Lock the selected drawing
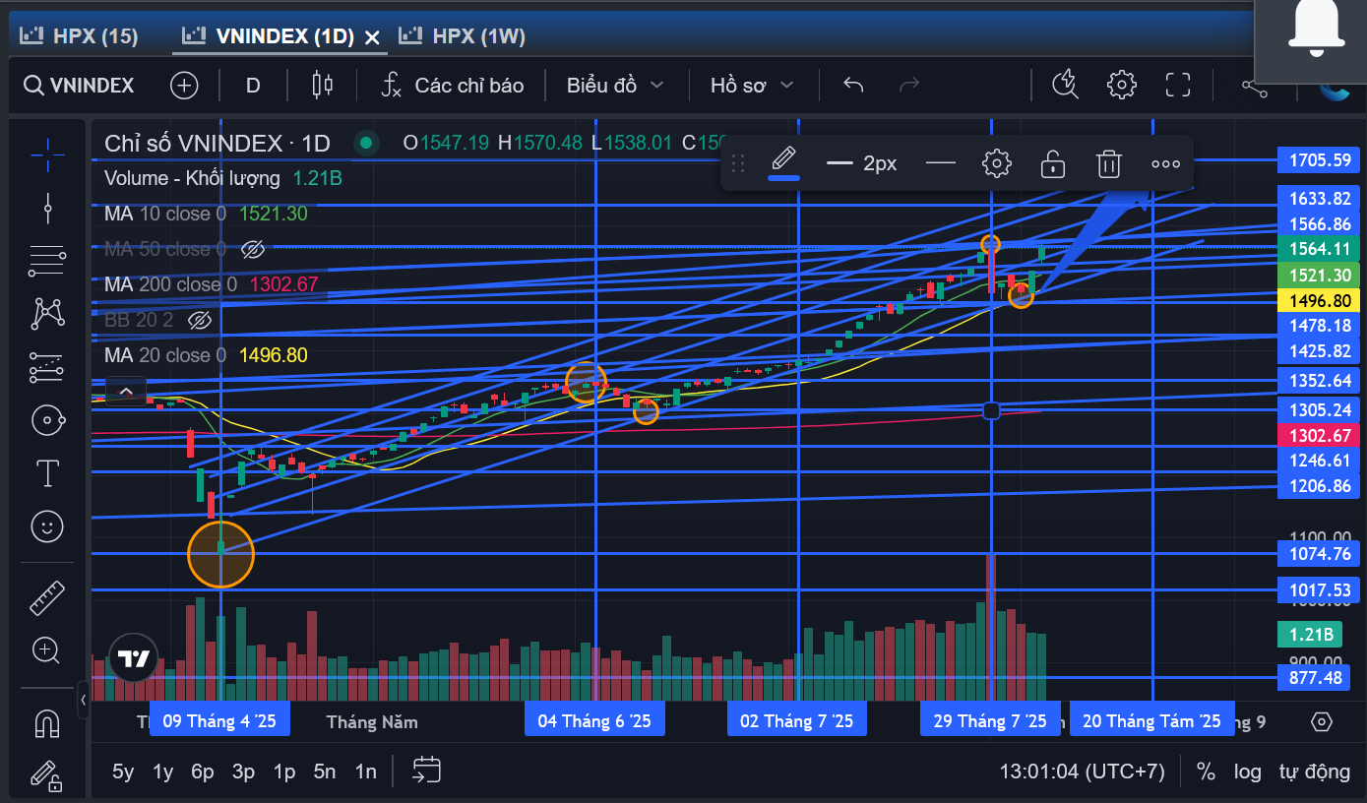 pyautogui.click(x=1053, y=163)
